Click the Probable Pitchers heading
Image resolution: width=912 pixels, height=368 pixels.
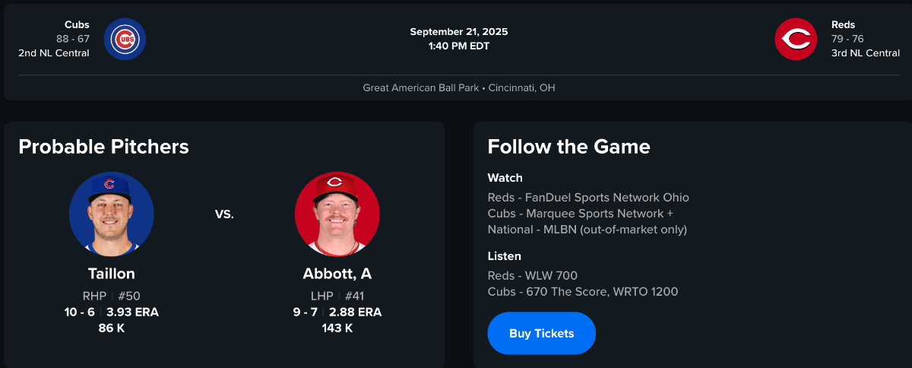[103, 147]
